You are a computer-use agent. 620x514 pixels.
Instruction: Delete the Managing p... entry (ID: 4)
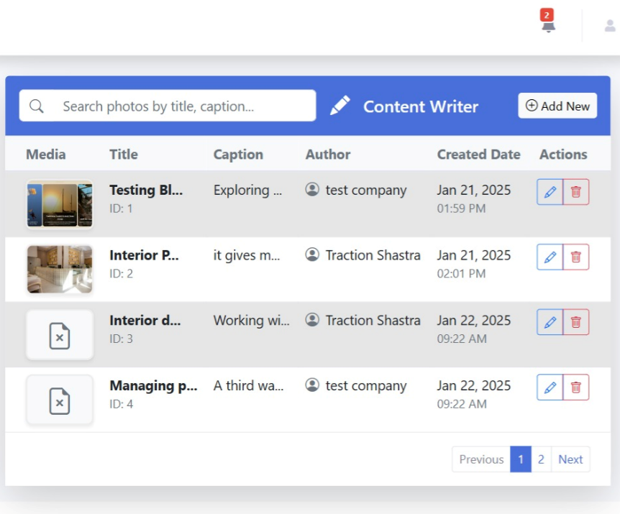tap(575, 387)
